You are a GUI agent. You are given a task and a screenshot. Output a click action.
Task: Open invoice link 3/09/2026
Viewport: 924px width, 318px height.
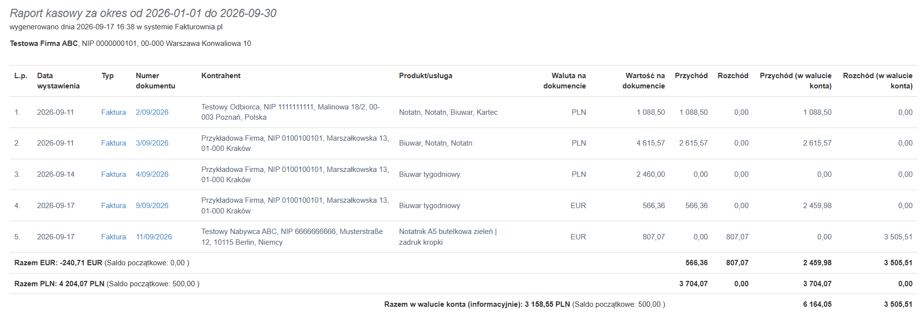coord(152,143)
